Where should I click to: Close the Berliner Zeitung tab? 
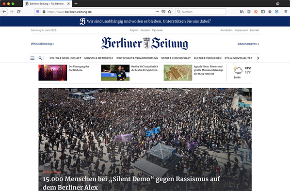tap(68, 4)
